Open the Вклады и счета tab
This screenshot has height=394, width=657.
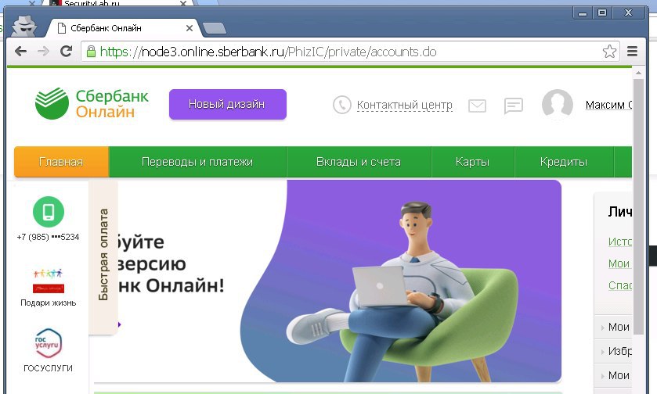[x=359, y=162]
